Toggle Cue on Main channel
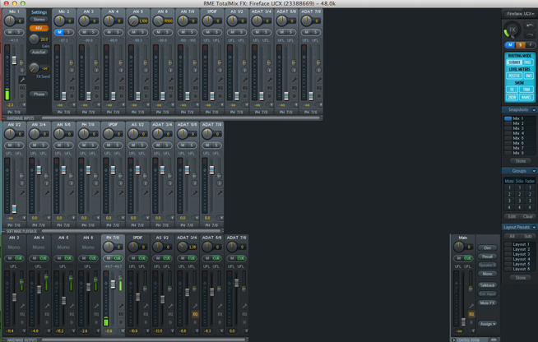Image resolution: width=538 pixels, height=342 pixels. coord(467,258)
